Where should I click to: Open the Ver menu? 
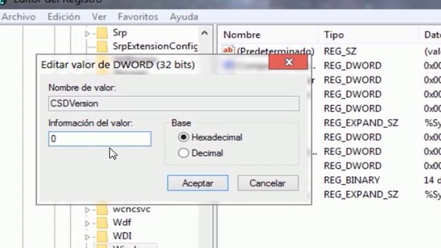(99, 17)
